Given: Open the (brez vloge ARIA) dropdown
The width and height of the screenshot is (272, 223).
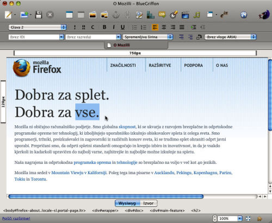Looking at the screenshot, I should tap(231, 37).
